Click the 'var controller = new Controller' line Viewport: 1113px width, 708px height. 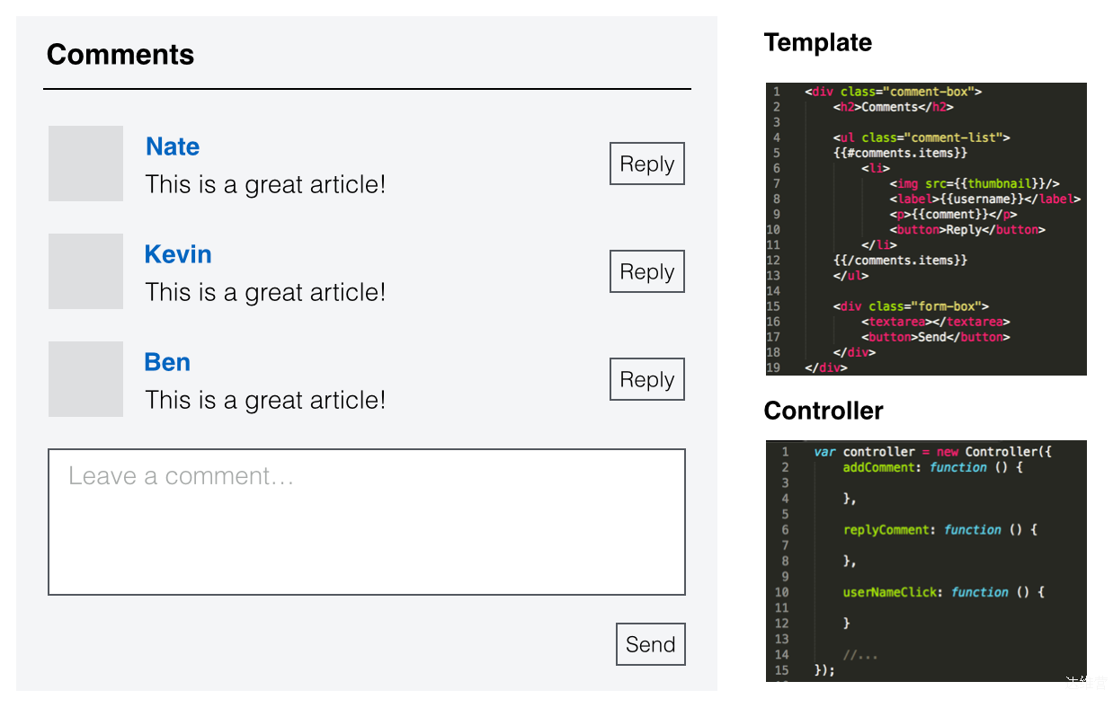click(x=932, y=452)
